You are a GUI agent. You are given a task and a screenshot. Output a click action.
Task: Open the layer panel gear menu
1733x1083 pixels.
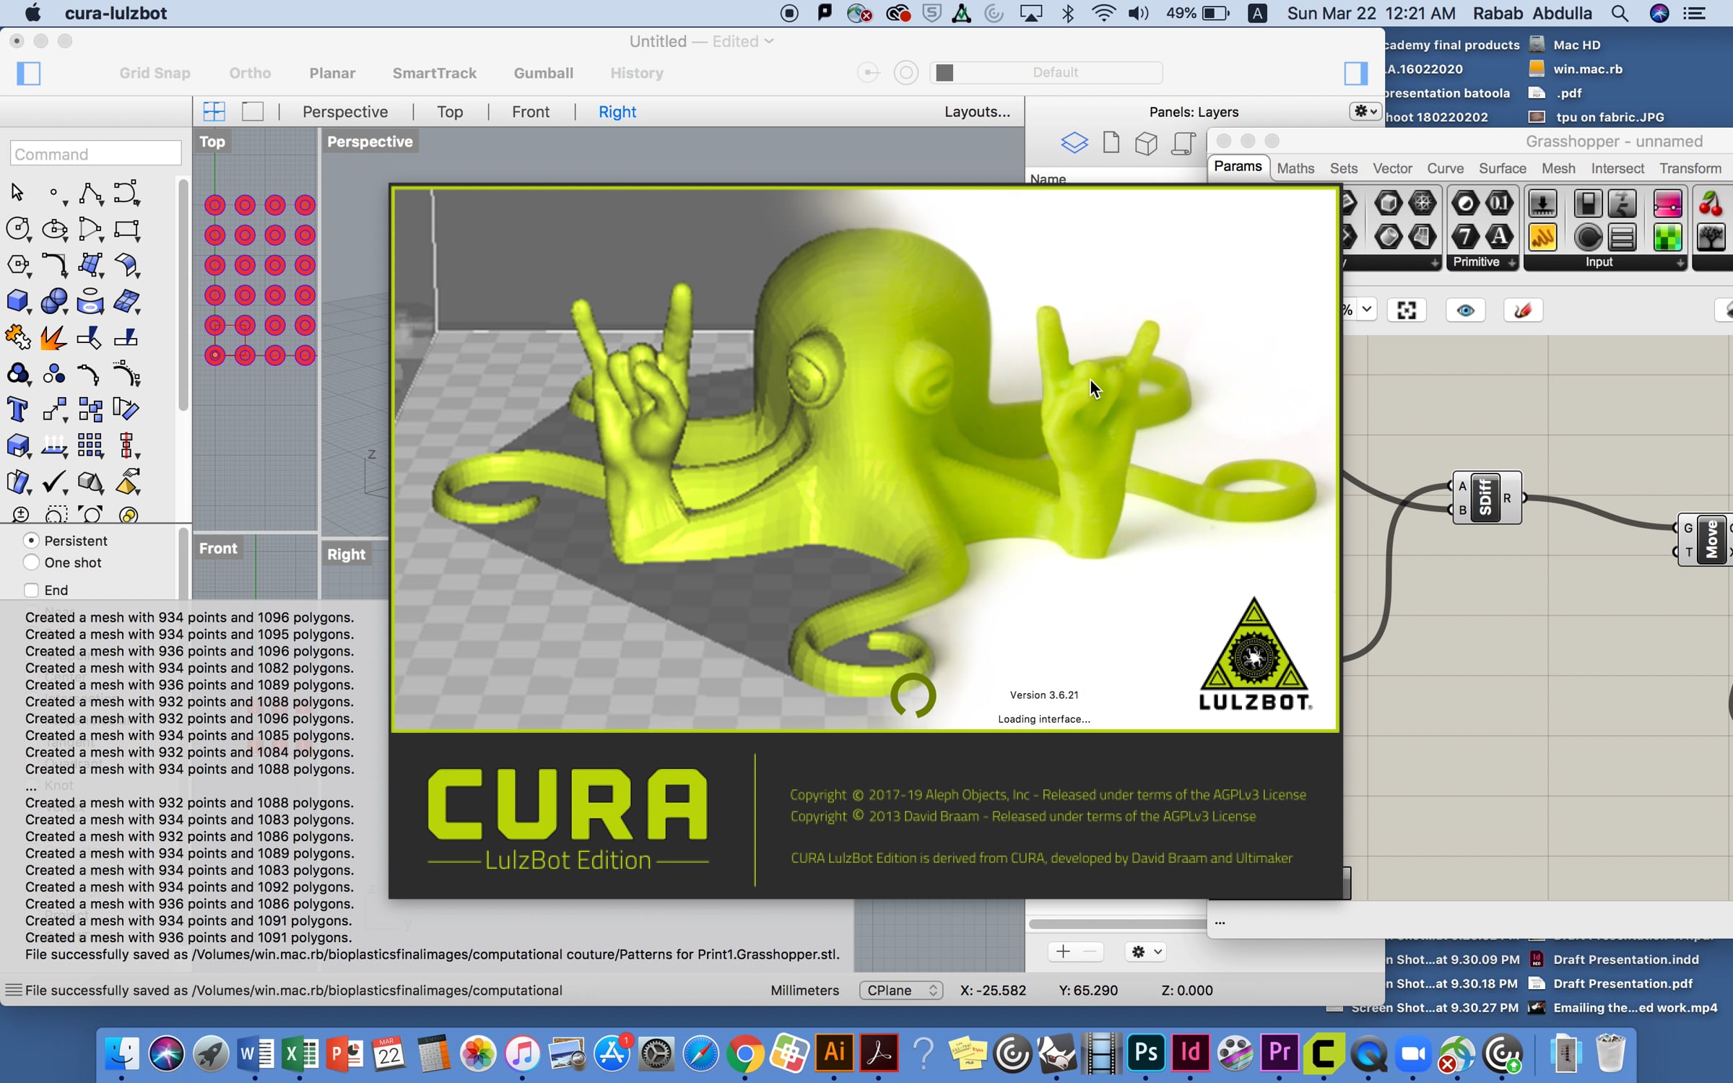pos(1145,952)
